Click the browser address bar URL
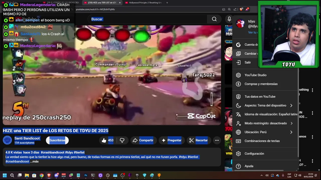This screenshot has height=180, width=321. (95, 9)
